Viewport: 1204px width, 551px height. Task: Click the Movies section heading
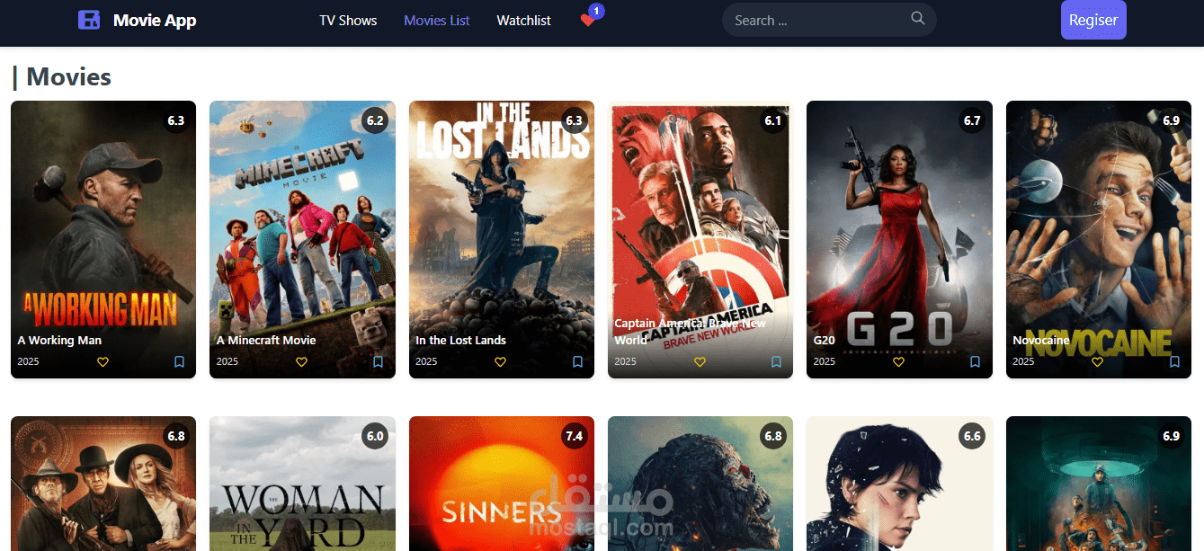tap(61, 77)
